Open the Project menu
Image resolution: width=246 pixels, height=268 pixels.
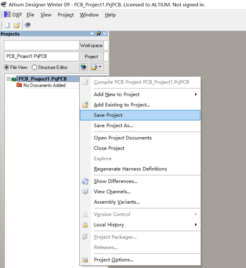click(66, 15)
